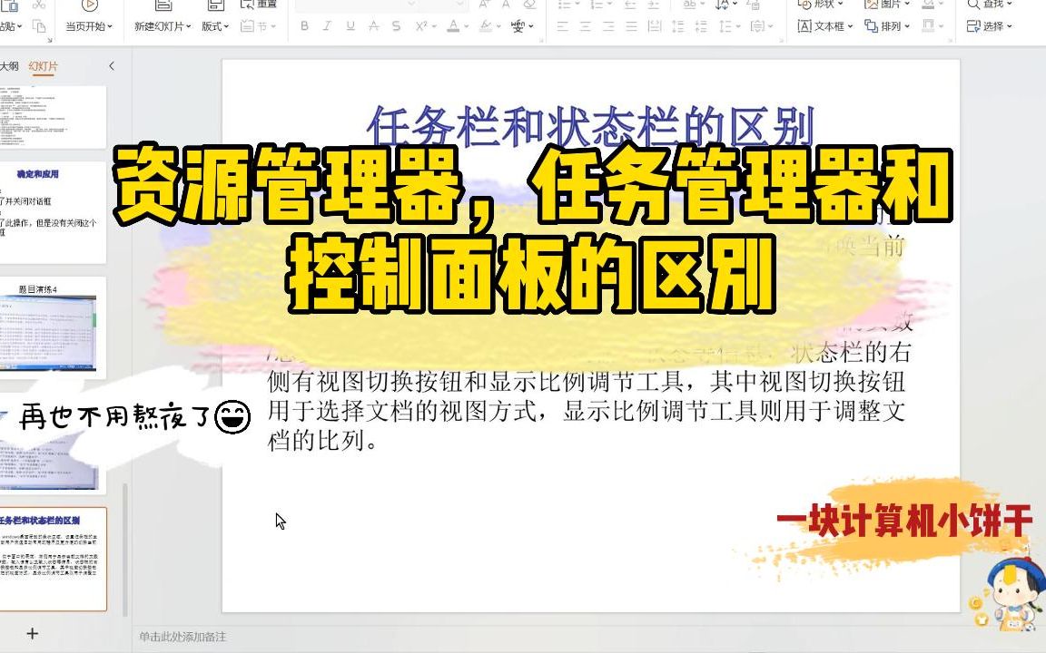1046x653 pixels.
Task: Expand the 形状 shapes dropdown arrow
Action: pos(840,5)
